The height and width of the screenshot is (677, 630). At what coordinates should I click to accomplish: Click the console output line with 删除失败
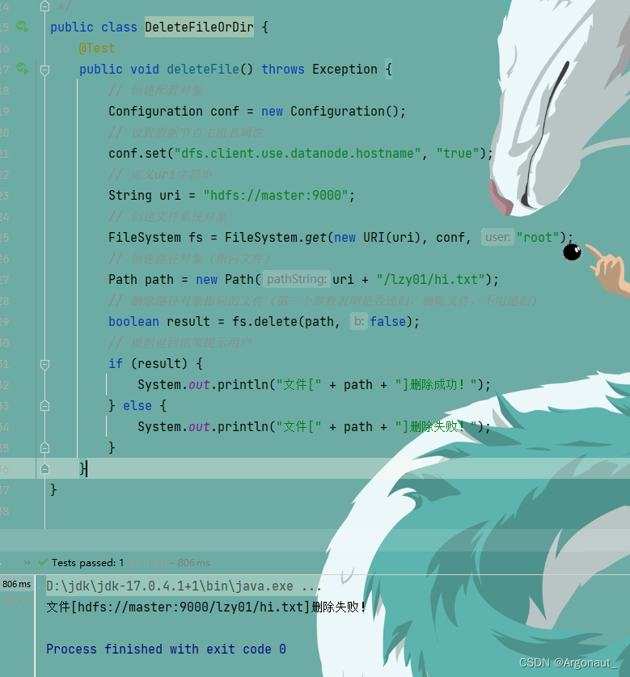[x=206, y=607]
